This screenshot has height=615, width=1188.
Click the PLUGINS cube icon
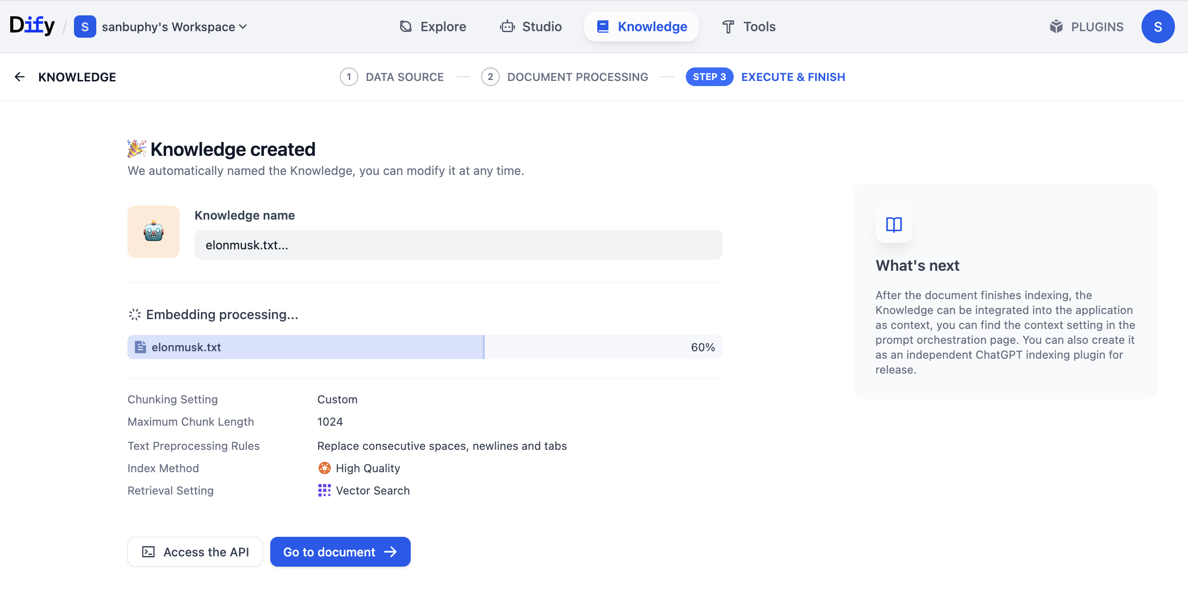(1056, 27)
